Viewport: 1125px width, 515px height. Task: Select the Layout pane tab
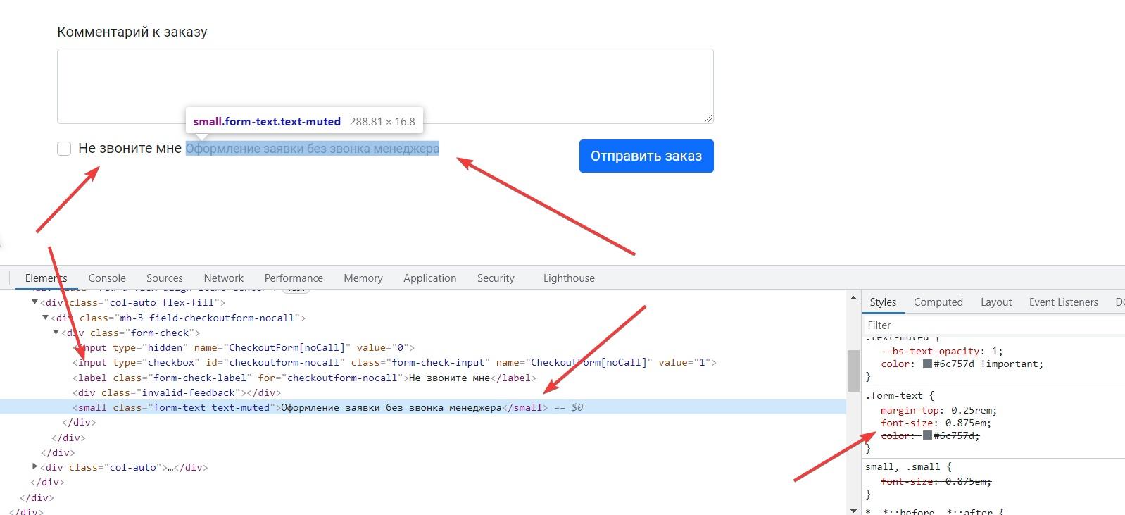tap(996, 302)
